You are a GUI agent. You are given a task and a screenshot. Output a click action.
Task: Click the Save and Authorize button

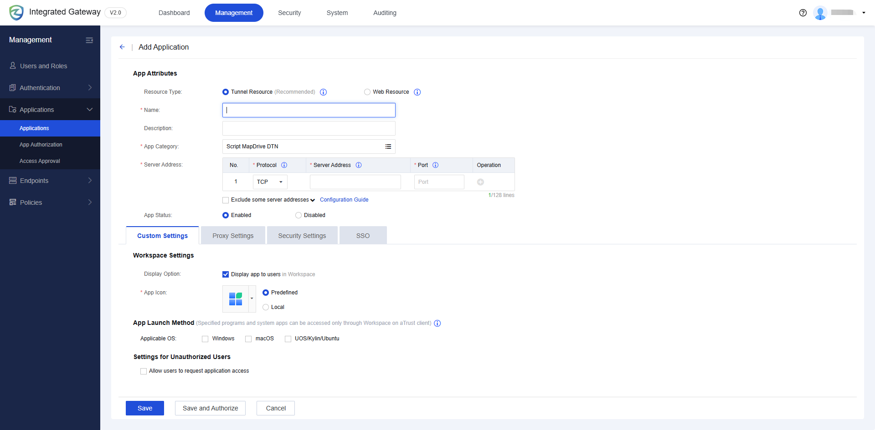pos(210,408)
